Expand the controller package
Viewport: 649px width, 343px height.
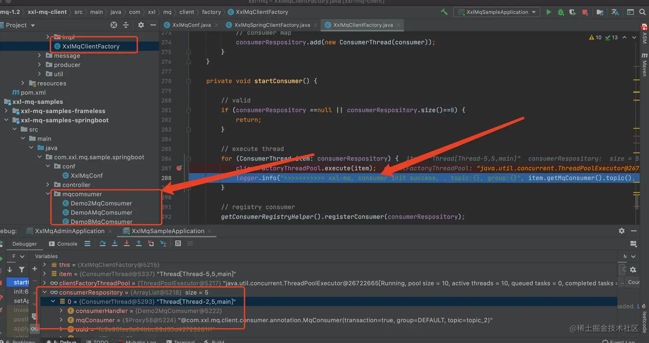tap(48, 185)
